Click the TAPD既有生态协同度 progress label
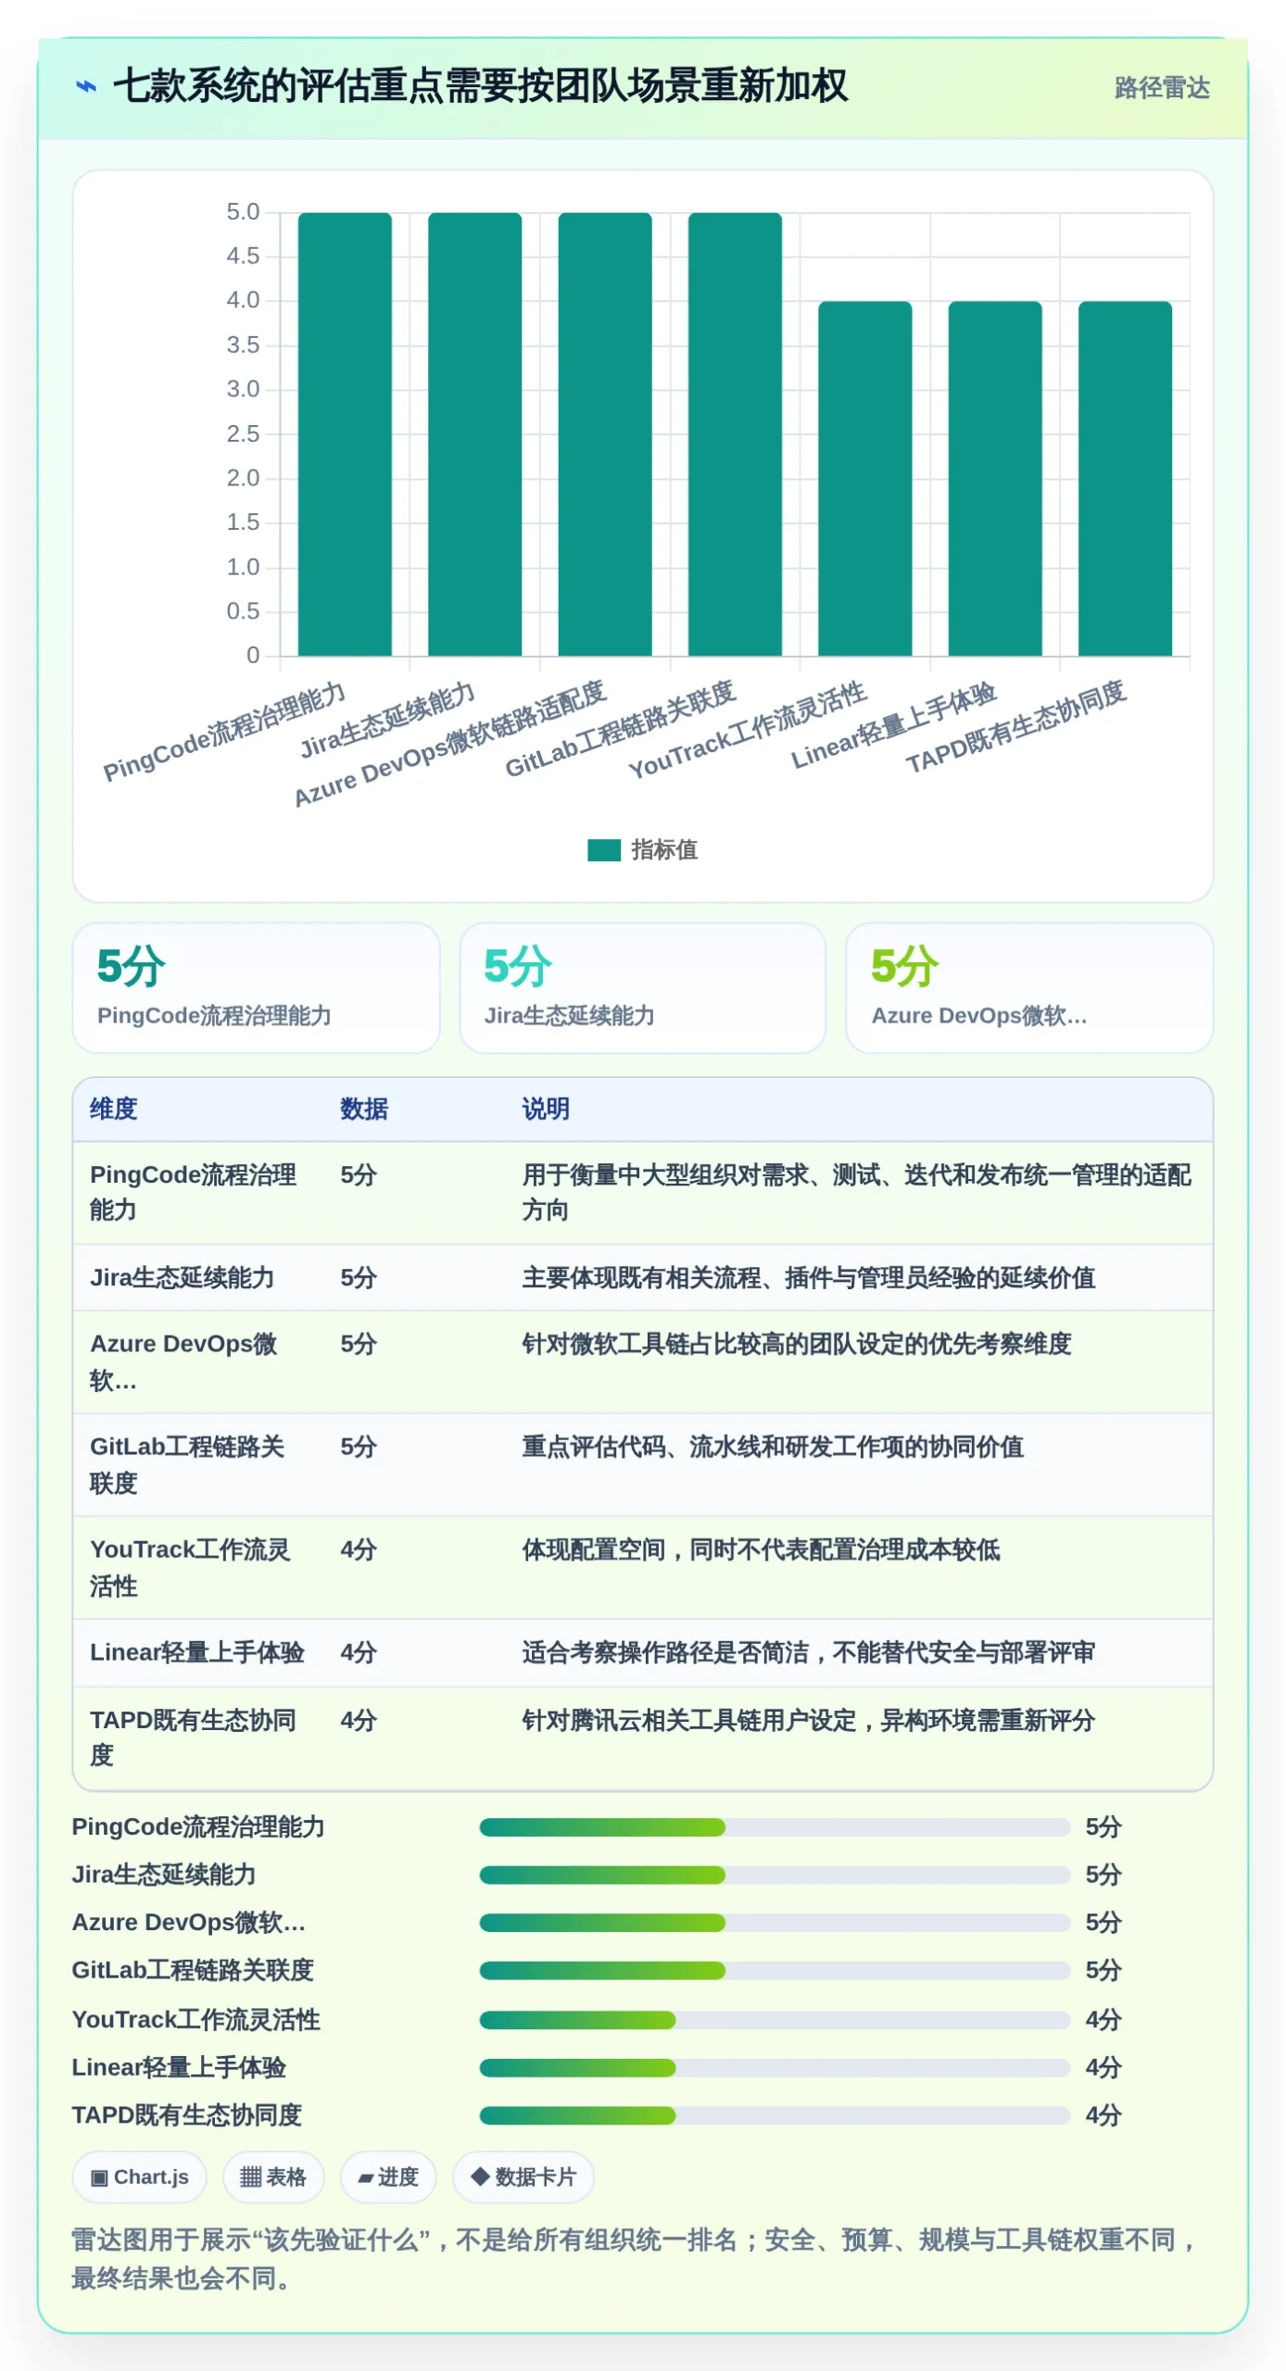The height and width of the screenshot is (2371, 1286). click(x=187, y=2115)
